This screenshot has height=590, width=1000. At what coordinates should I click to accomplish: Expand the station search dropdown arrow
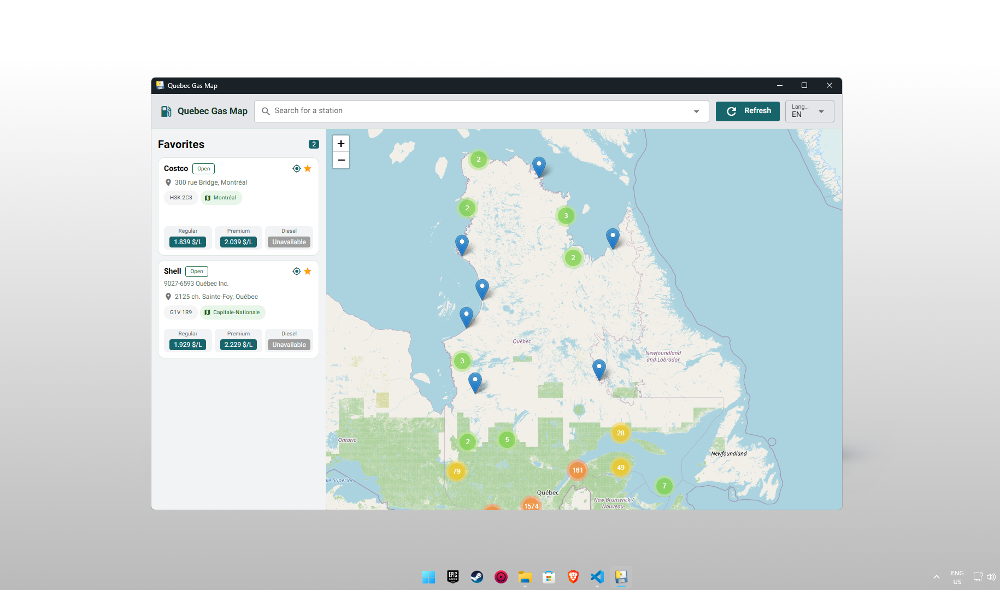coord(696,111)
